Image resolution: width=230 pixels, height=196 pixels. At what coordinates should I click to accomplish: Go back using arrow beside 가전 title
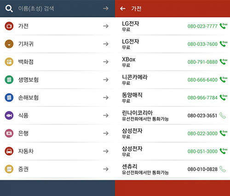click(123, 8)
